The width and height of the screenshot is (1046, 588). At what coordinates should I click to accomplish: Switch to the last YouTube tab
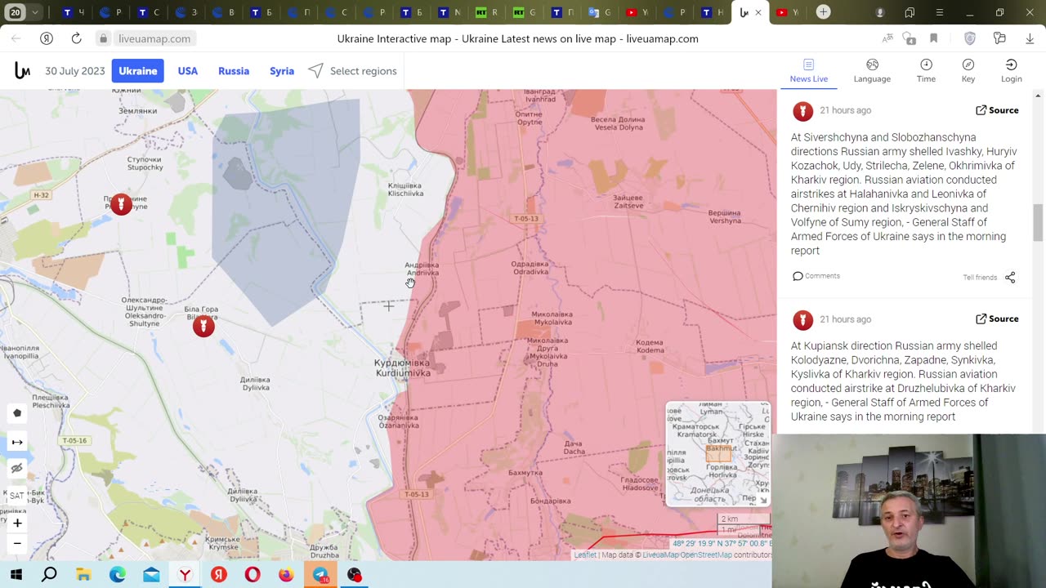click(787, 12)
